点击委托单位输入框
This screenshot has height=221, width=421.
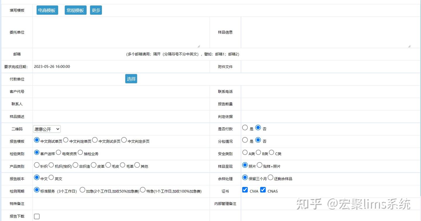point(117,32)
